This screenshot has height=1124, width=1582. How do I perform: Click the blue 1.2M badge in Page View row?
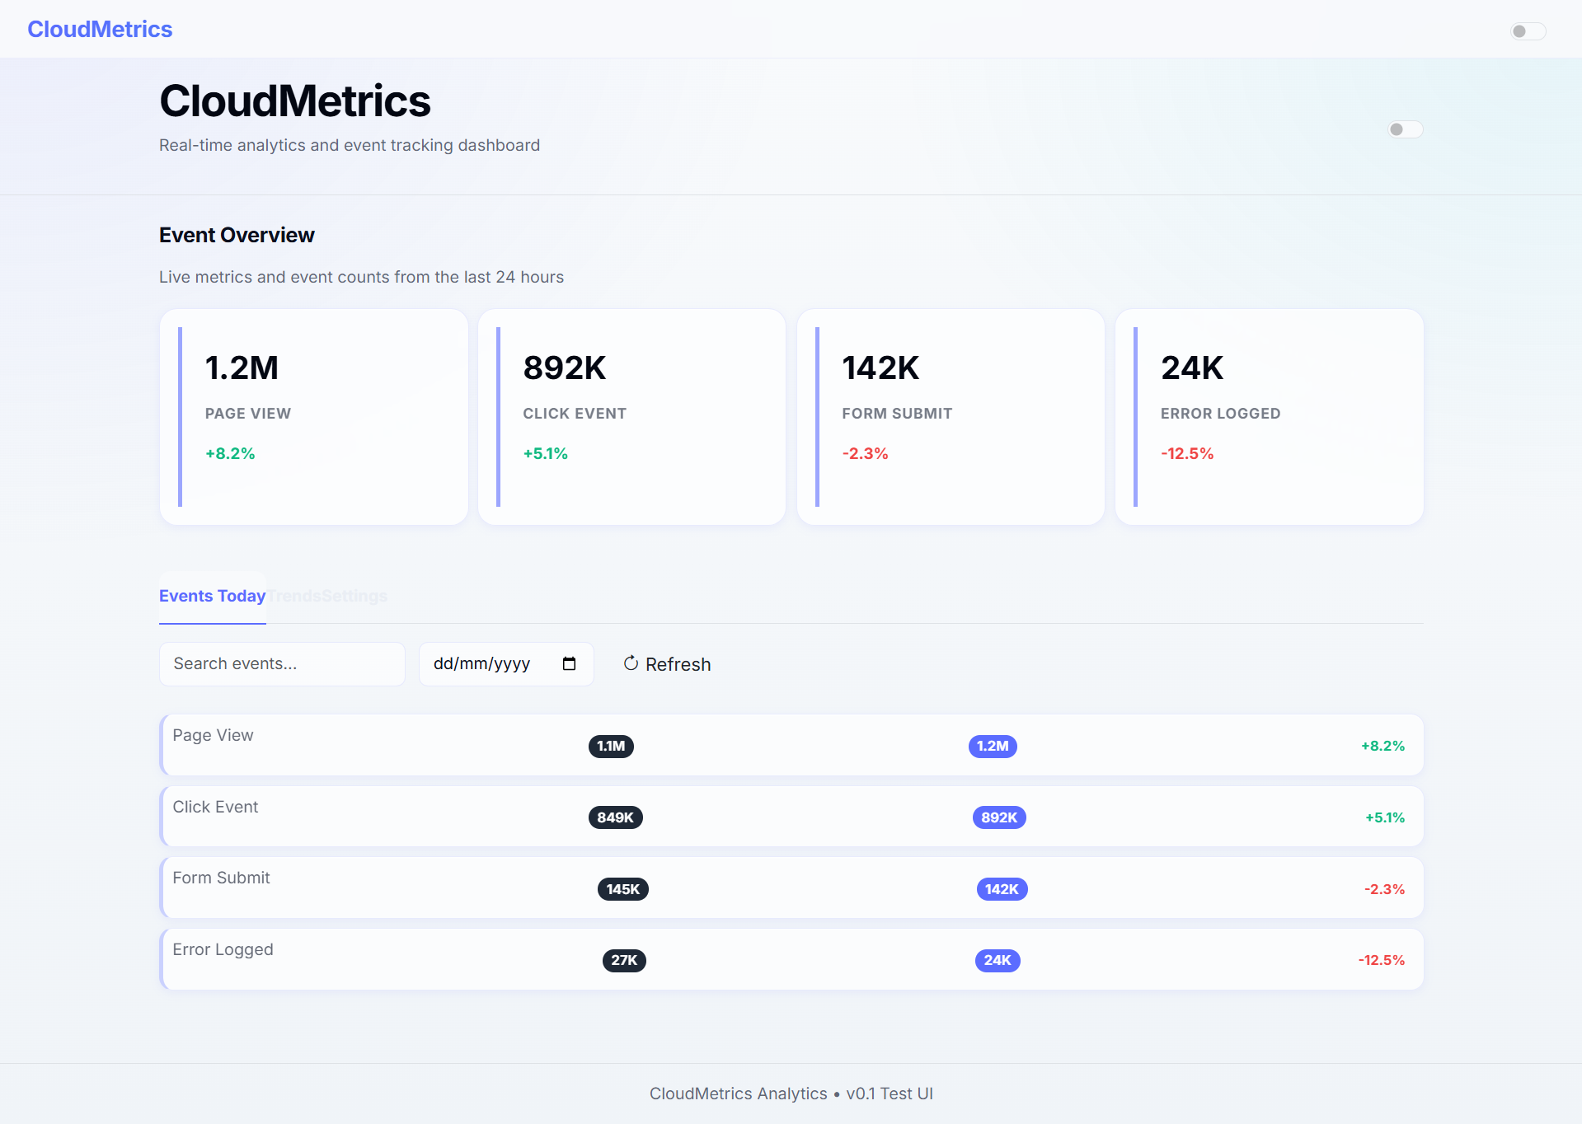tap(993, 747)
